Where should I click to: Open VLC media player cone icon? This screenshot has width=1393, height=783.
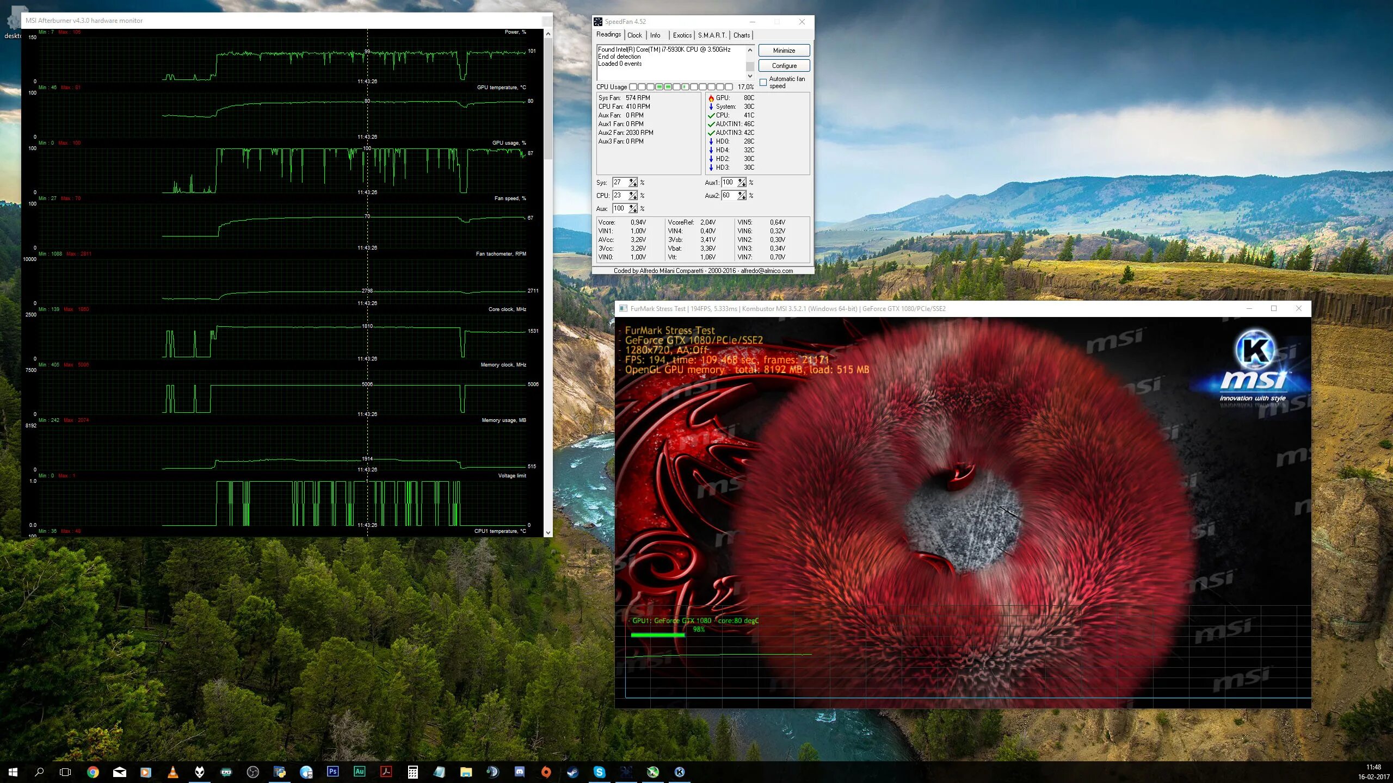click(173, 772)
